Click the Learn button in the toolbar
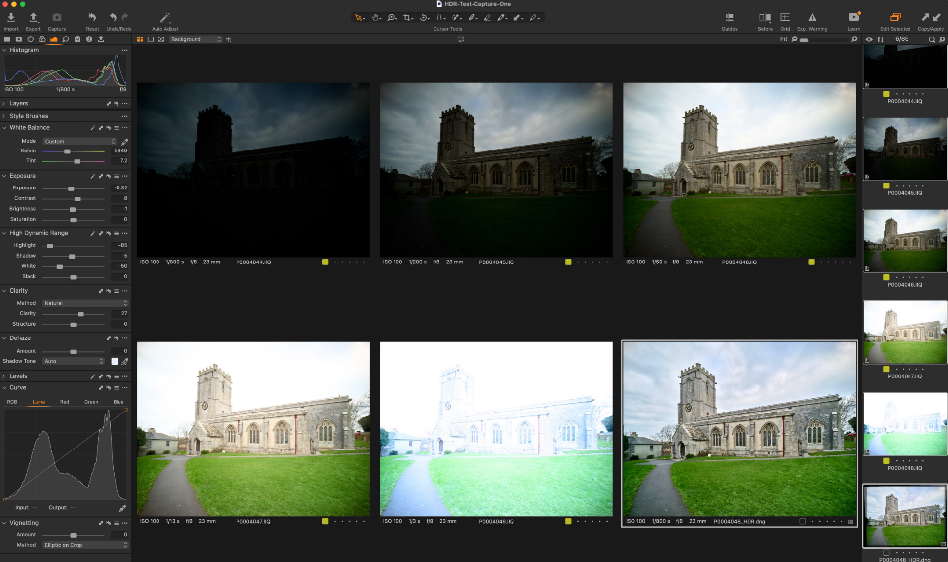Viewport: 948px width, 562px height. coord(854,16)
